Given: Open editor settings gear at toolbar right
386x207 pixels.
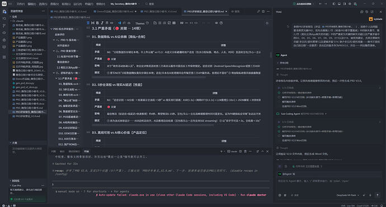Looking at the screenshot, I should [267, 23].
